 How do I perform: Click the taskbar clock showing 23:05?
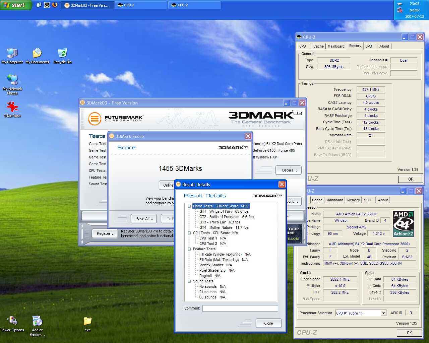pyautogui.click(x=414, y=4)
